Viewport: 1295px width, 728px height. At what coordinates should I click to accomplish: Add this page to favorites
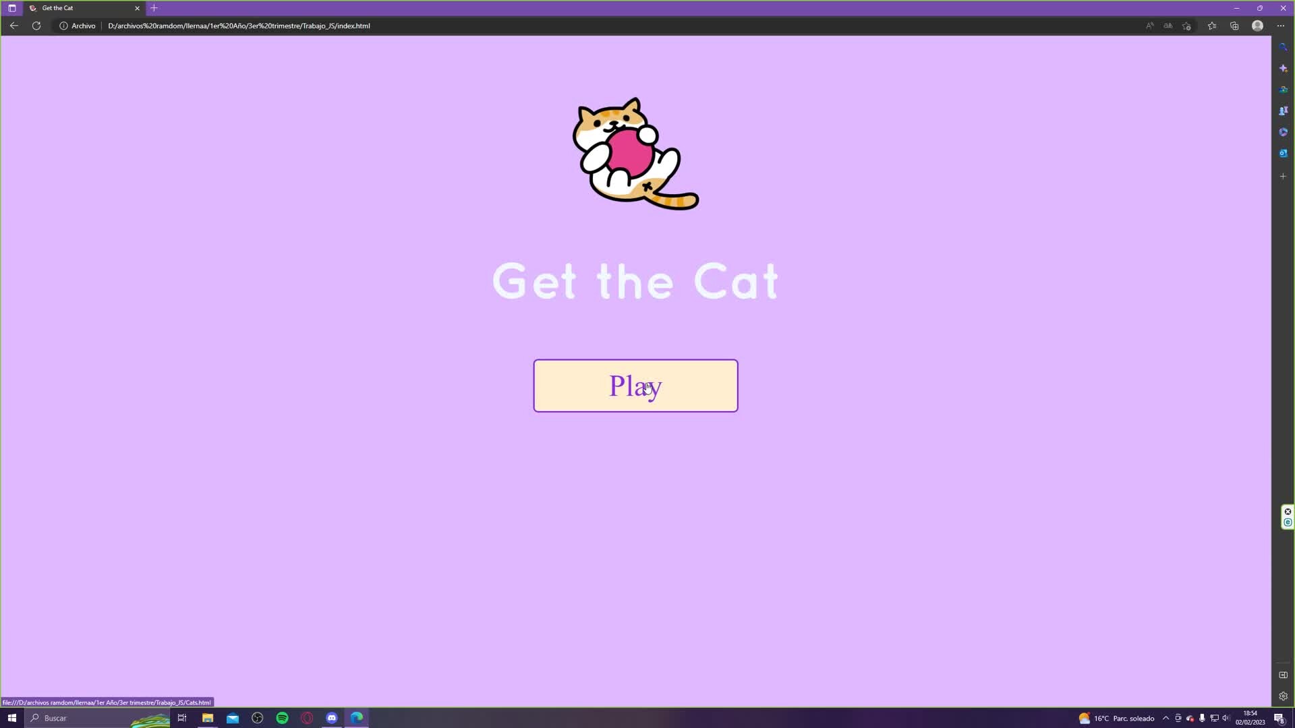pos(1187,26)
